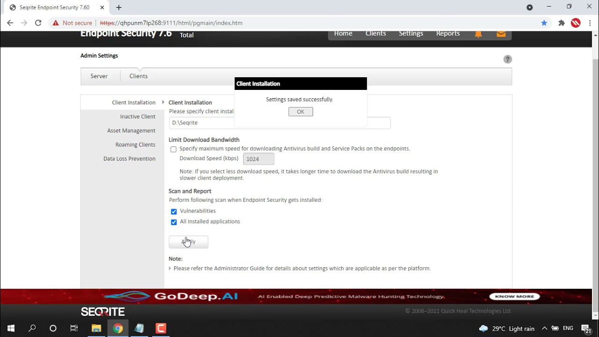Click the KNOW MORE banner button
This screenshot has height=337, width=599.
[x=515, y=296]
